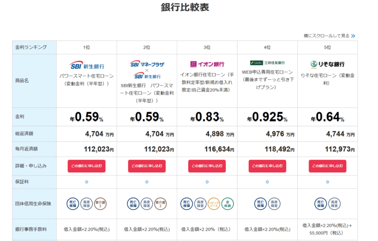Click the 三井住友銀行 SMBC logo
This screenshot has height=241, width=378.
pyautogui.click(x=267, y=63)
